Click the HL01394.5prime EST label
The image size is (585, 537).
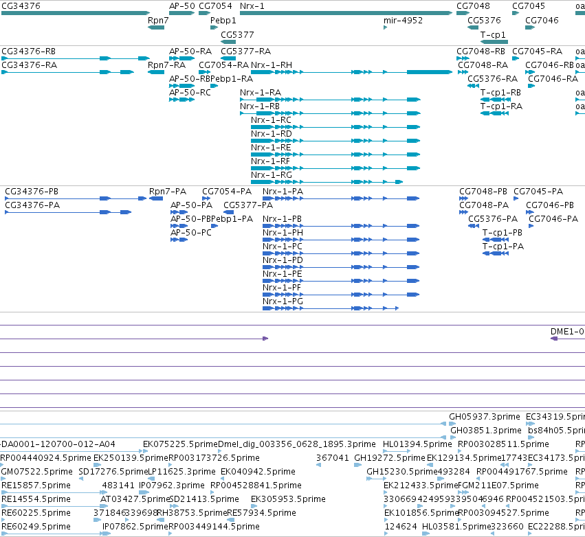(417, 444)
